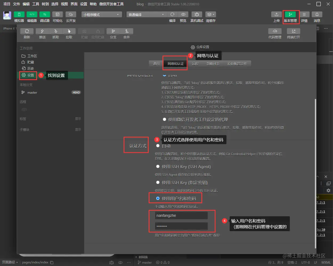The height and width of the screenshot is (266, 333).
Task: Click the eye icon in status bar
Action: (120, 262)
